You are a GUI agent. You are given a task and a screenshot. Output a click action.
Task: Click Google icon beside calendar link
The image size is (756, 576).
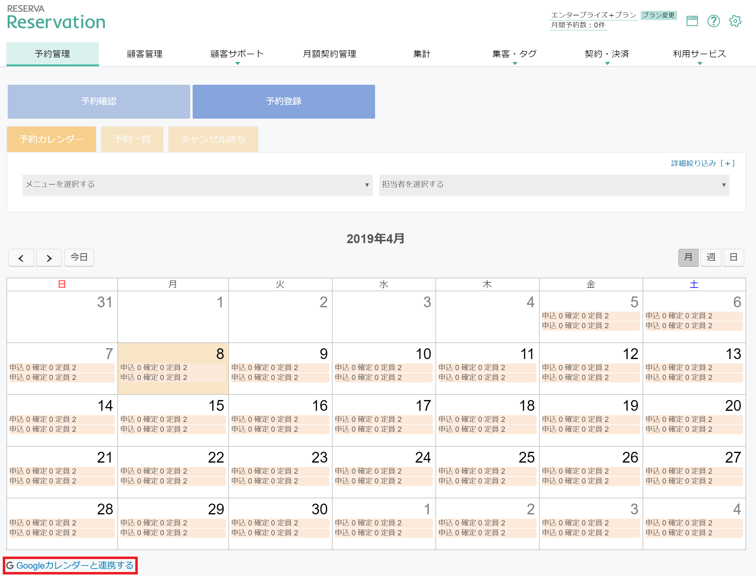tap(10, 566)
